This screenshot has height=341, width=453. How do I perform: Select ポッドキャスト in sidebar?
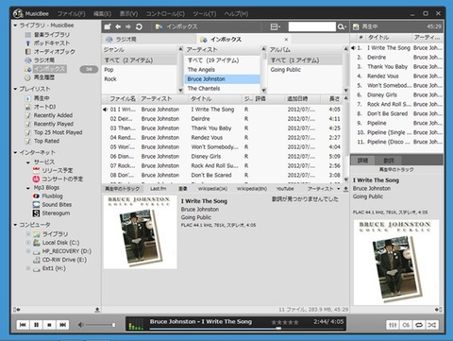coord(52,43)
